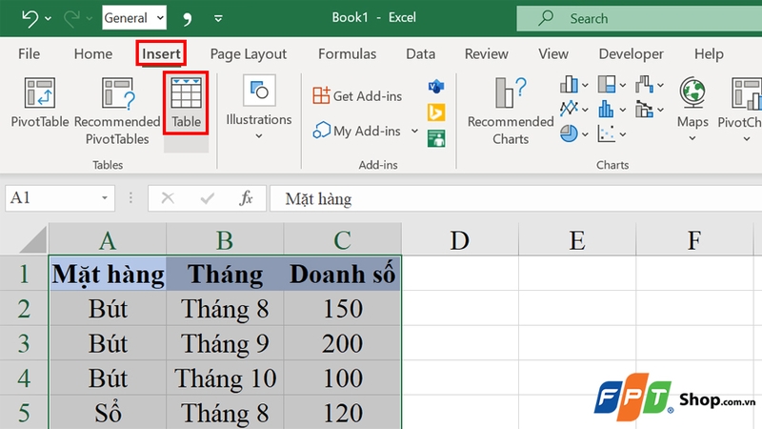Viewport: 762px width, 429px height.
Task: Select the cell Tháng 9
Action: [x=225, y=343]
